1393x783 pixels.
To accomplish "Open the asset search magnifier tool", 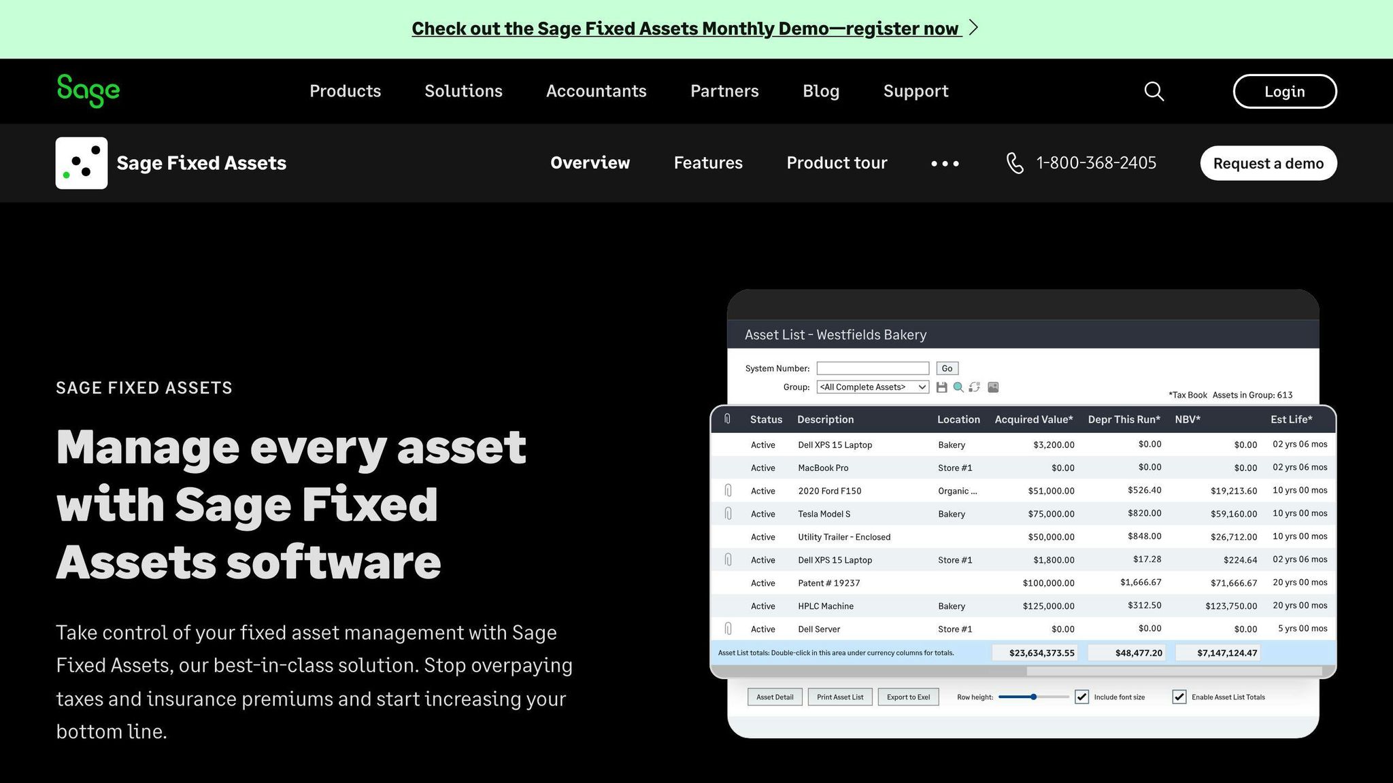I will (958, 387).
